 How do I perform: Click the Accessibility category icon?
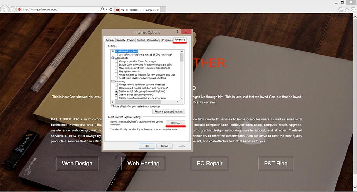point(113,58)
